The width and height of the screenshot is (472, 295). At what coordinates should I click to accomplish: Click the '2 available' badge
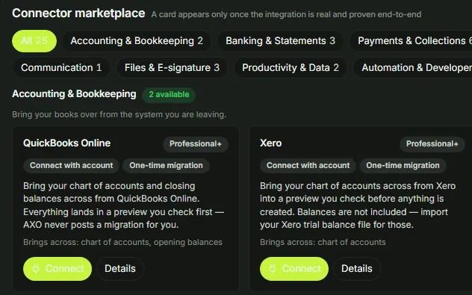169,95
